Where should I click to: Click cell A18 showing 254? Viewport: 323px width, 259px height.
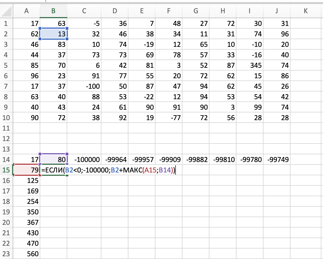coord(27,201)
